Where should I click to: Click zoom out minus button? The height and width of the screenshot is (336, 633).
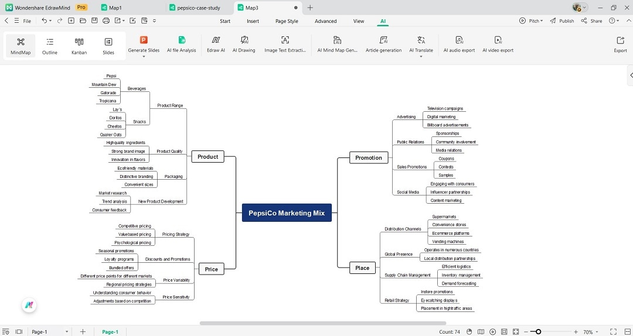click(x=526, y=331)
